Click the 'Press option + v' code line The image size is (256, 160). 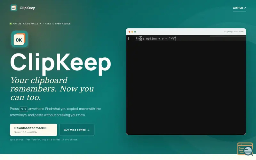click(x=156, y=38)
